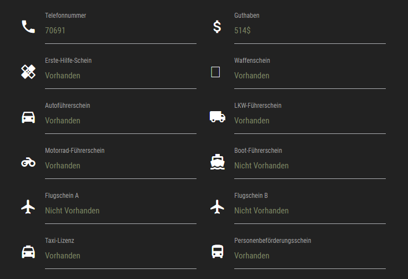
Task: Select the Telefonnummer field showing 70691
Action: [120, 31]
